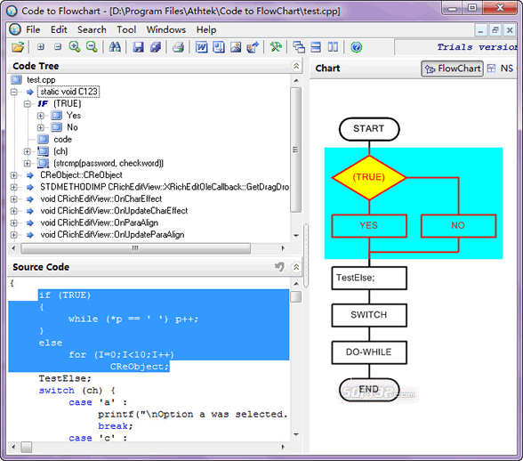Image resolution: width=523 pixels, height=461 pixels.
Task: Collapse the Code Tree panel chevron
Action: (296, 66)
